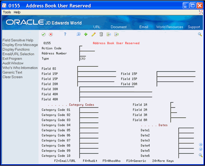Click the Action Code input field
Viewport: 205px width, 166px height.
[81, 48]
